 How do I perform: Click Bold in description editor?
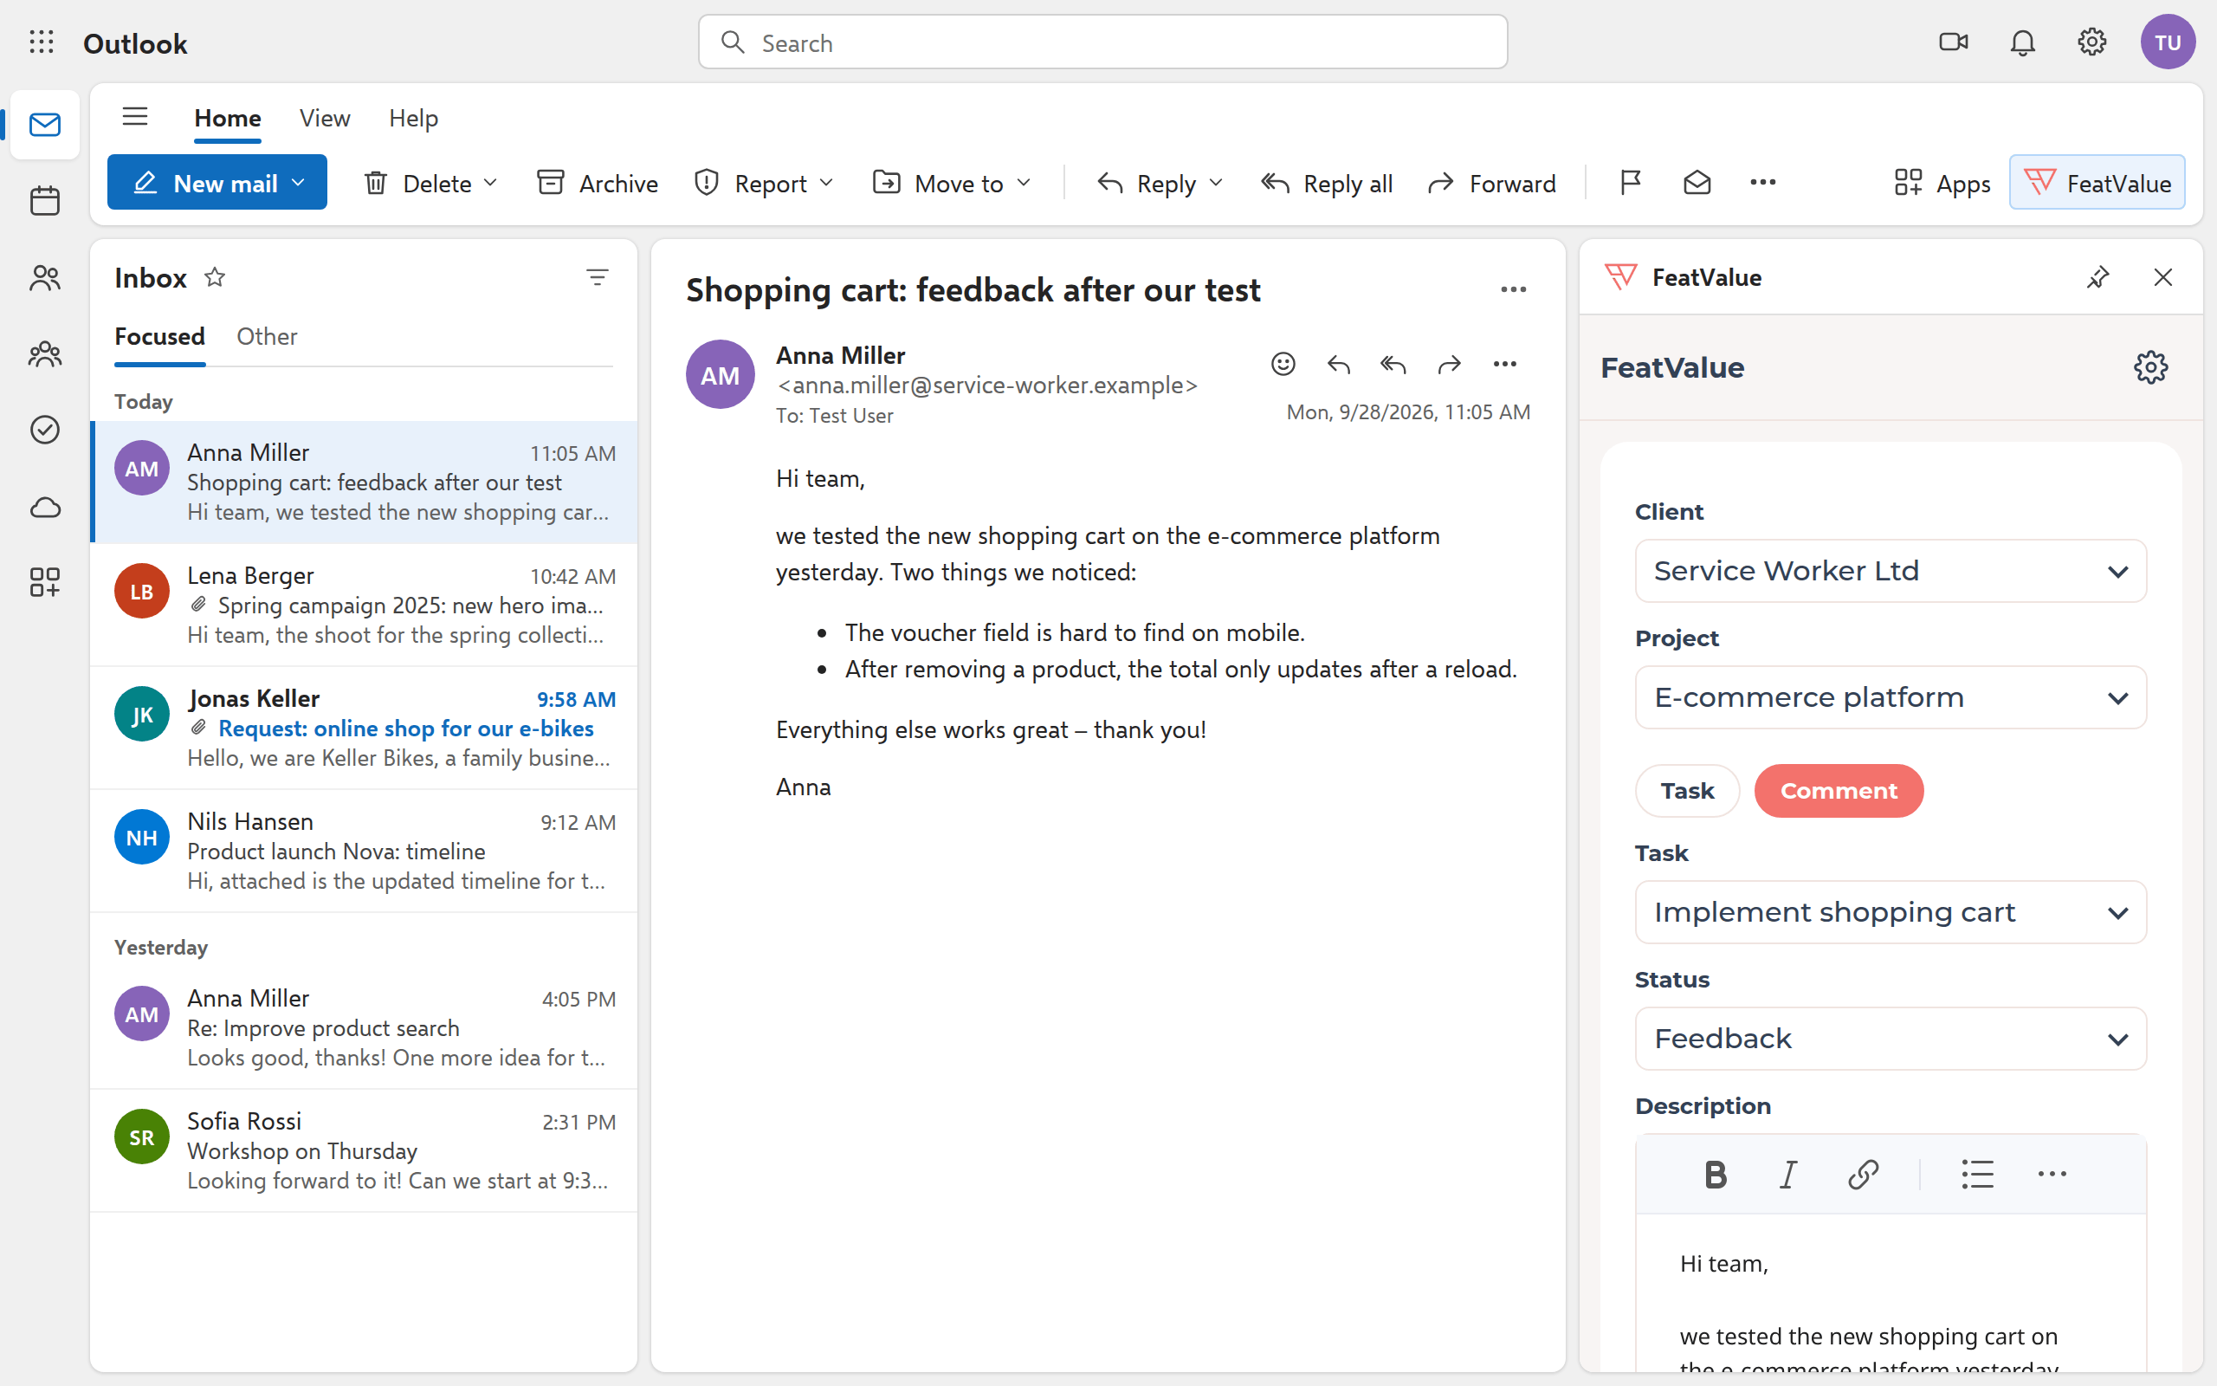point(1715,1175)
